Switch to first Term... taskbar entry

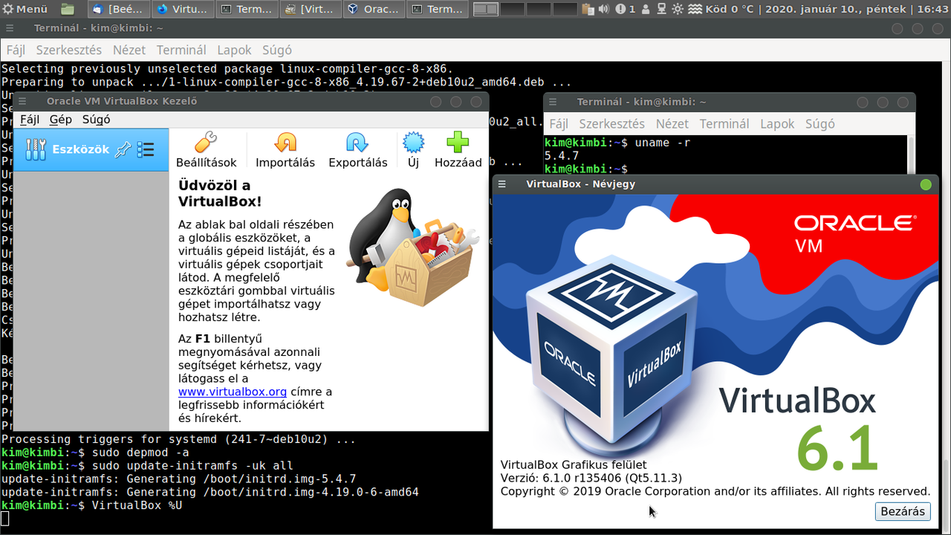(x=247, y=9)
